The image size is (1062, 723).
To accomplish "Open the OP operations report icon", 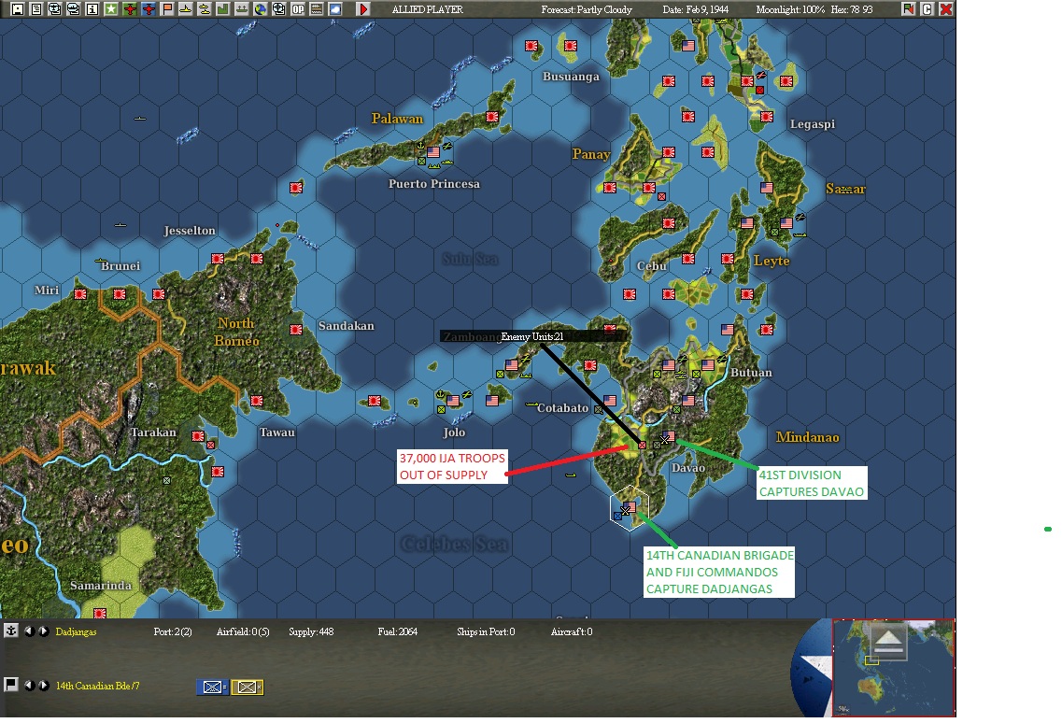I will [x=297, y=9].
